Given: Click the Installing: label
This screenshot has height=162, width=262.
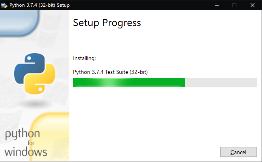Looking at the screenshot, I should pos(84,58).
